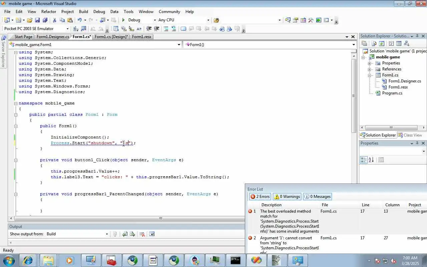Switch to the Start Page tab
427x267 pixels.
click(23, 37)
